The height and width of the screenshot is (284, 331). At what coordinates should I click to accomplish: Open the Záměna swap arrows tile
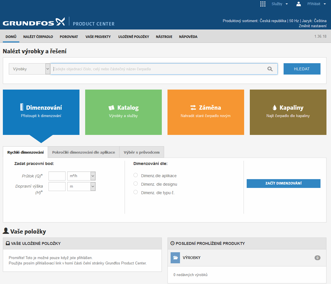coord(206,112)
